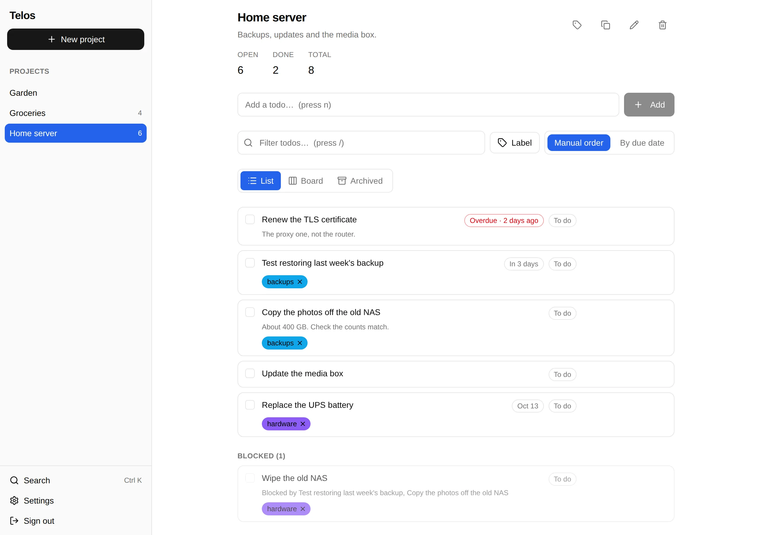Screen dimensions: 760x535
Task: Click the Add todo button
Action: point(649,104)
